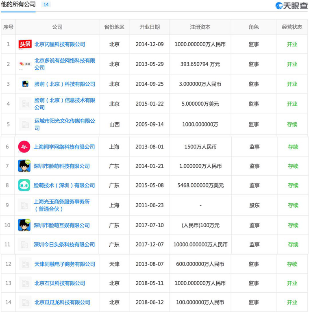This screenshot has width=309, height=313.
Task: Open 北京多说有益网络科技有限公司 link
Action: pyautogui.click(x=65, y=64)
